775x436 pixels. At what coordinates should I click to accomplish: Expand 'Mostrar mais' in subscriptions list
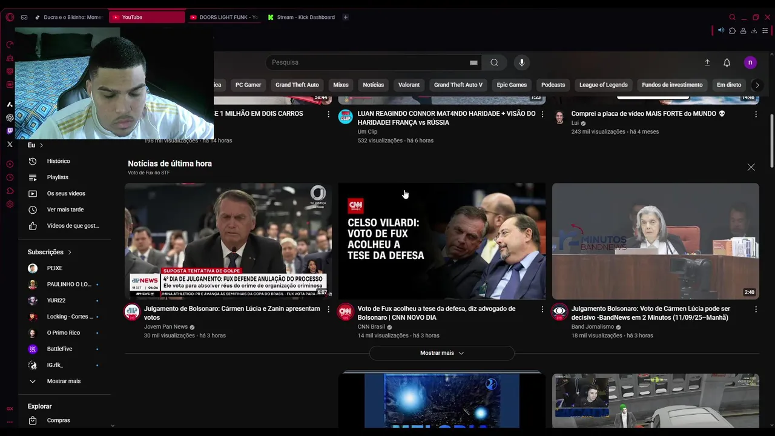(64, 381)
